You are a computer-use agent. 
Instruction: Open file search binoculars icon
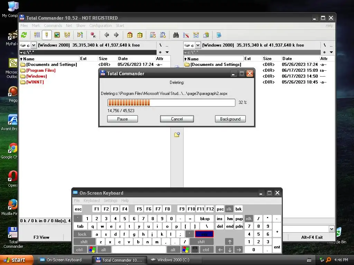click(x=176, y=35)
